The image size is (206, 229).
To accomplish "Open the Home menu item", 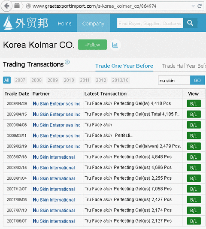I will (64, 24).
